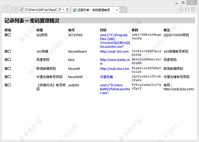The width and height of the screenshot is (199, 142).
Task: Click the 密码 column header
Action: 135,30
